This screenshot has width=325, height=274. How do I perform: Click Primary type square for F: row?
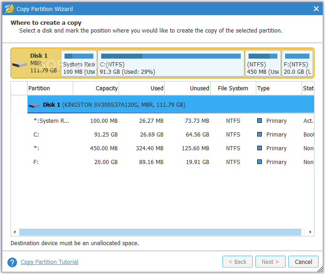pyautogui.click(x=260, y=162)
